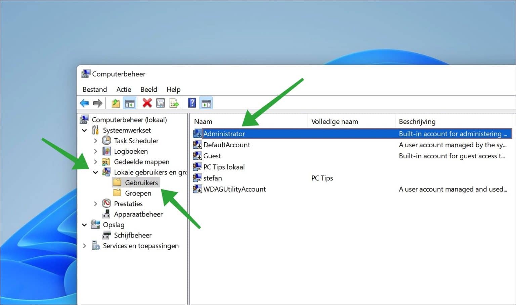
Task: Click the Volledige naam column header
Action: 335,121
